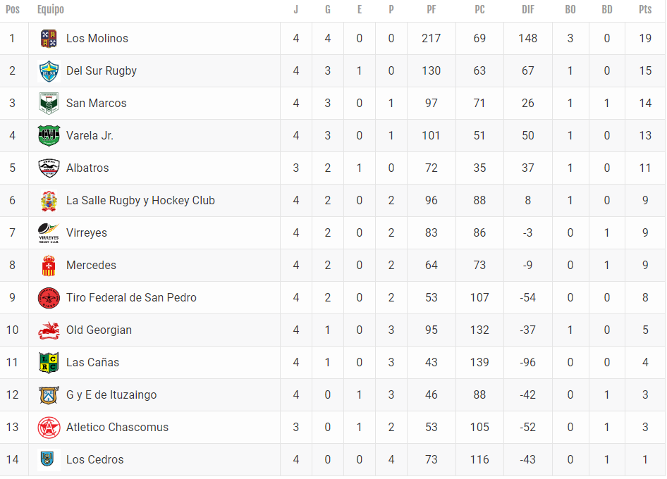Click the PF column header
The image size is (667, 479).
pos(431,9)
